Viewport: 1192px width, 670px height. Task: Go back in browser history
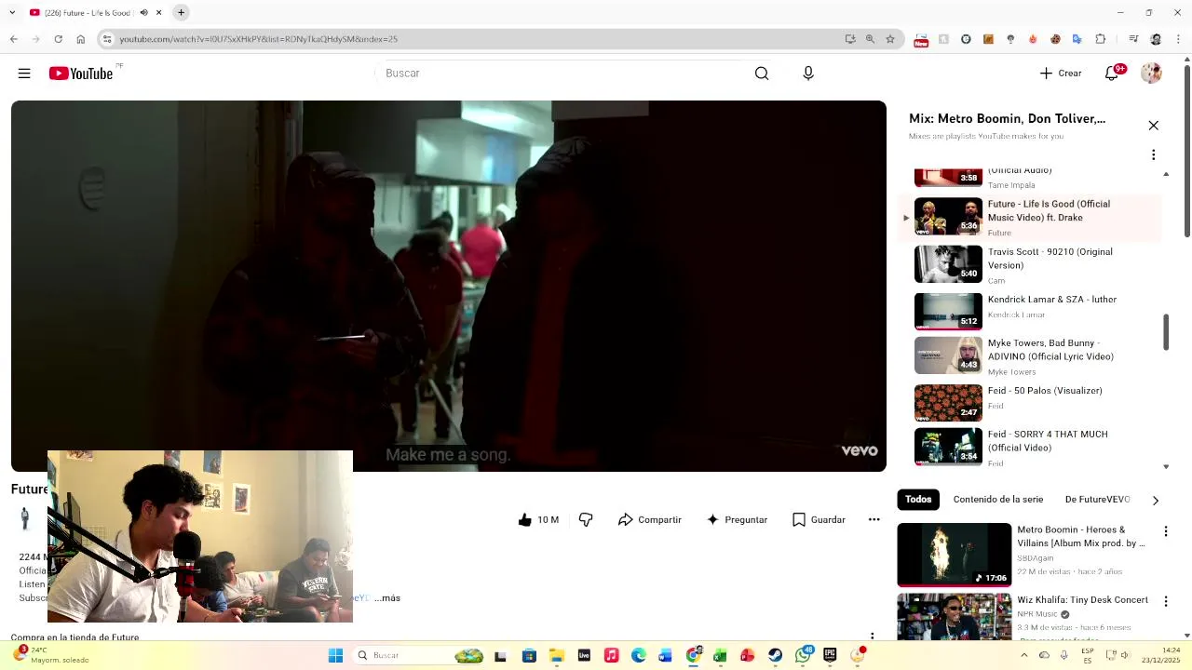tap(14, 39)
